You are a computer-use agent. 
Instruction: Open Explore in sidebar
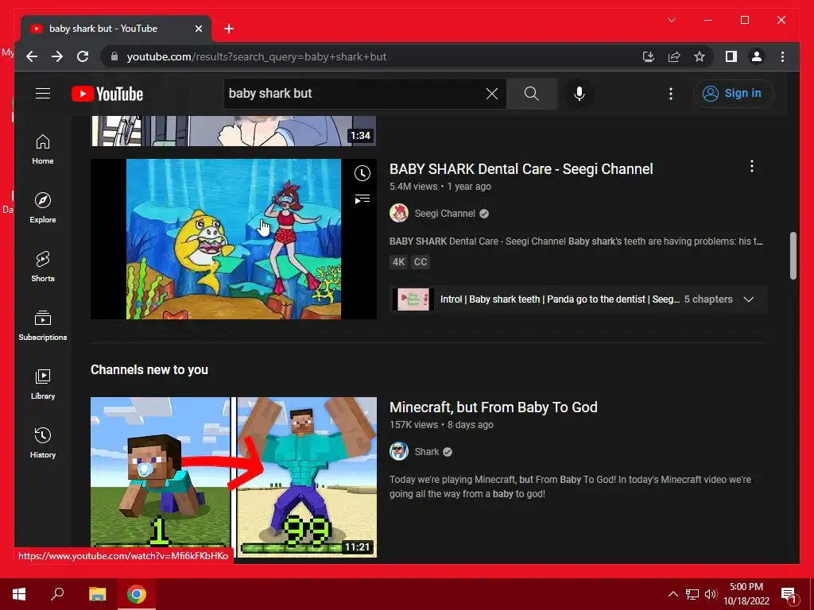pos(43,208)
